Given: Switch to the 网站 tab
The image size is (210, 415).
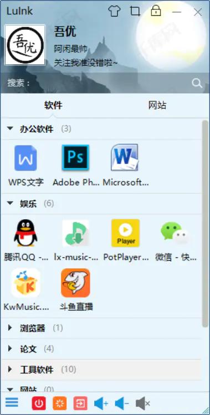Looking at the screenshot, I should pyautogui.click(x=157, y=105).
